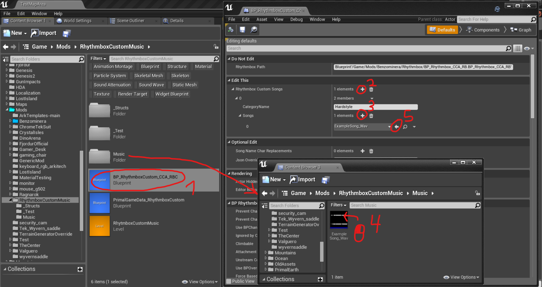Toggle the Skeletal Mesh filter

(148, 76)
